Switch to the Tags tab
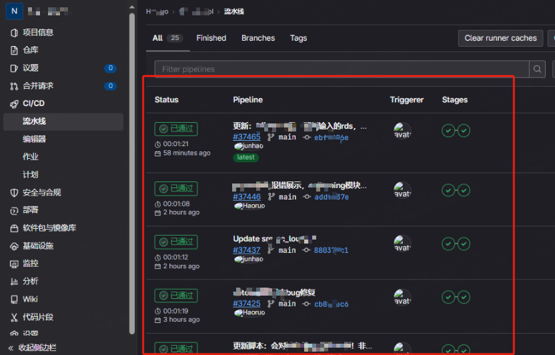 pos(298,38)
